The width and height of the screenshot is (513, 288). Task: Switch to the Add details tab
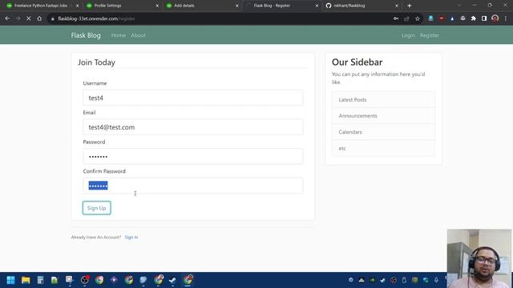pos(201,6)
